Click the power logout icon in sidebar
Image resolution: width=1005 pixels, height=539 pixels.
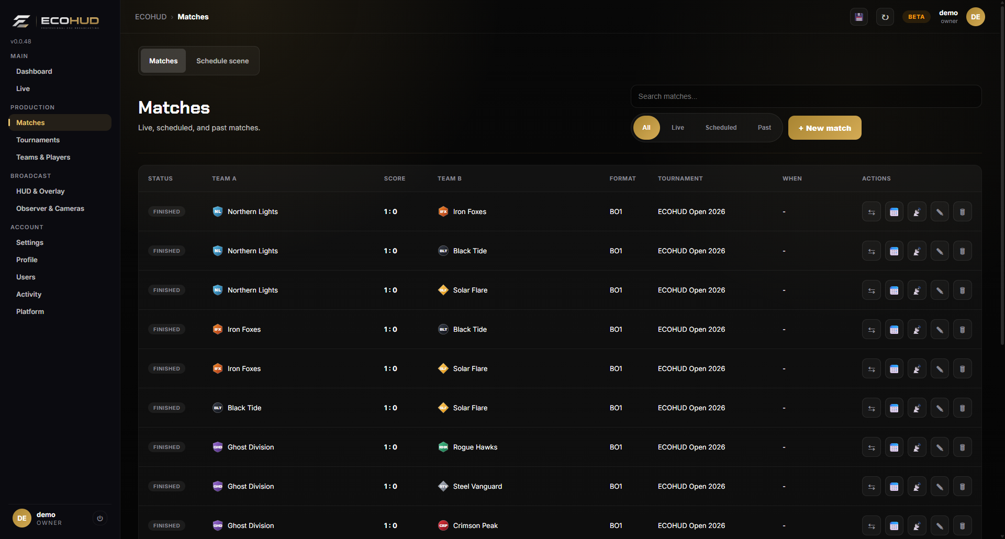(x=100, y=519)
